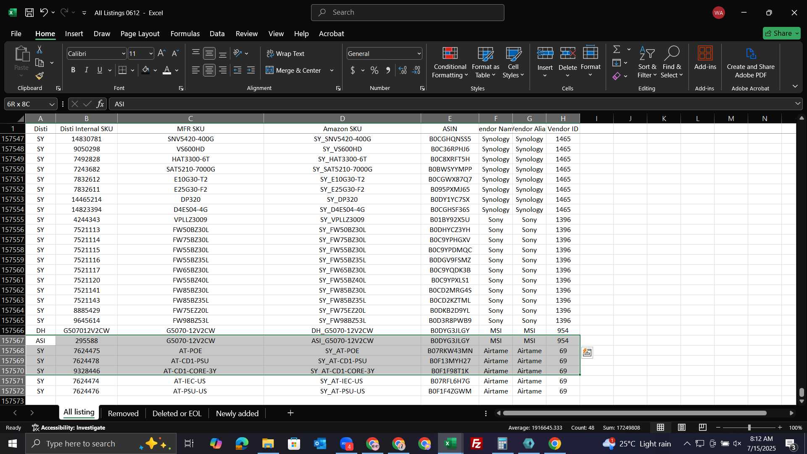Expand the Name Box dropdown

(x=52, y=104)
